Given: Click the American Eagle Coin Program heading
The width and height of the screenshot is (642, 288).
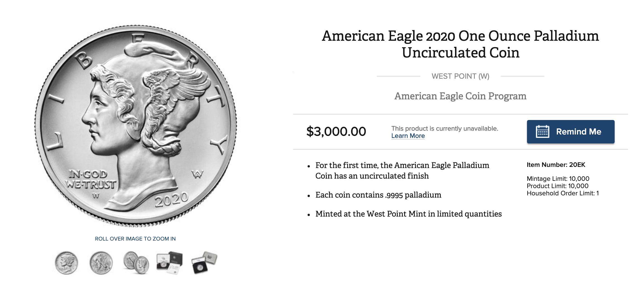Looking at the screenshot, I should pyautogui.click(x=460, y=96).
